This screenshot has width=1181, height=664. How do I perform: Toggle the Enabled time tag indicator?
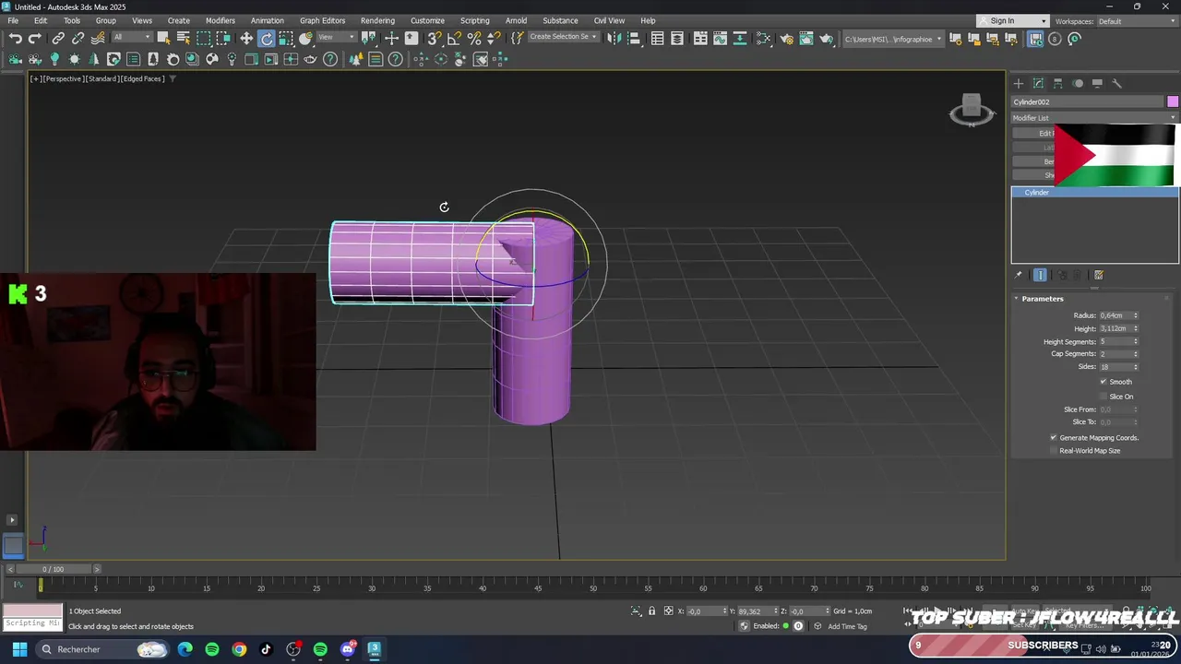point(786,626)
